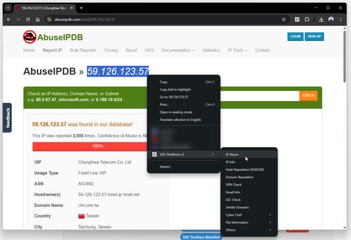
Task: Reload the page with the refresh icon
Action: (28, 20)
